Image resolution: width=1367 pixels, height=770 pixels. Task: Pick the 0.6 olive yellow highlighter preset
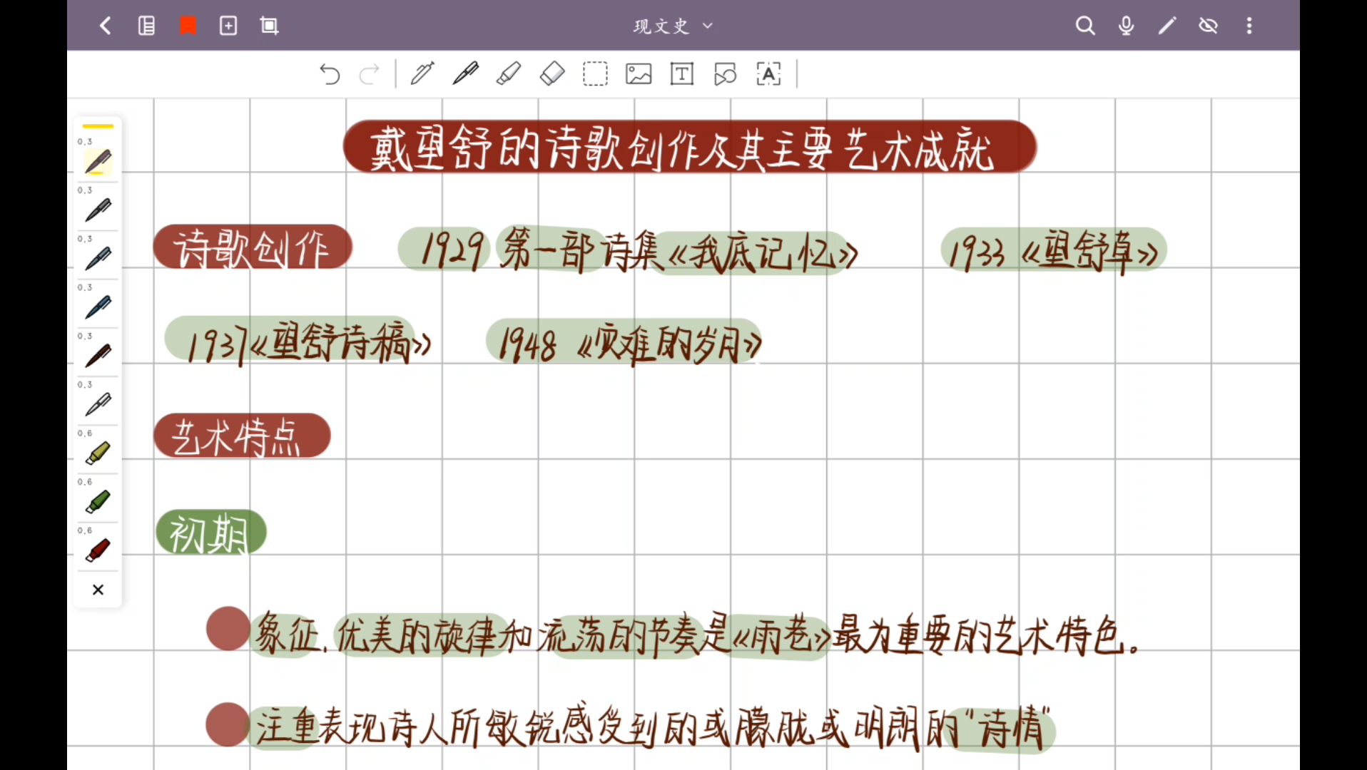click(x=98, y=453)
